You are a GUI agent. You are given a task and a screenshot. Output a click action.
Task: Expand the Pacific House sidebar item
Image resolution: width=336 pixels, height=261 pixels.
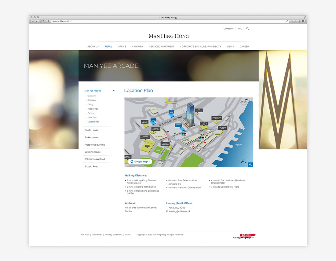[x=91, y=130]
